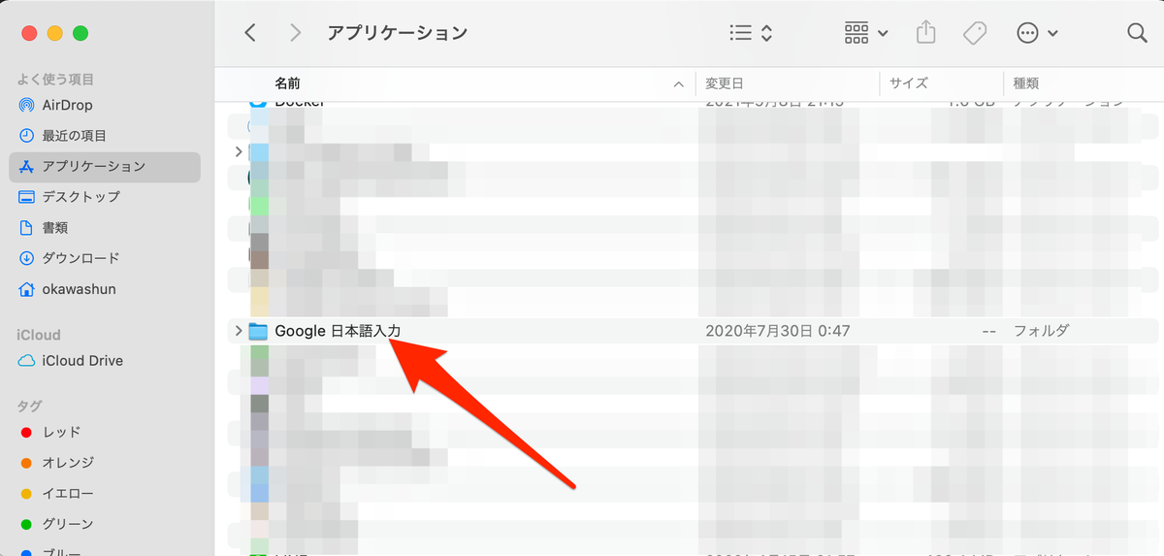Click the よく使う項目 section header
Viewport: 1164px width, 556px height.
[x=55, y=79]
